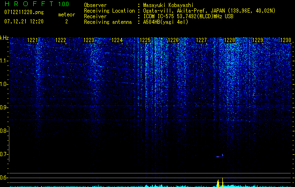Viewport: 295px width, 187px height.
Task: Click the 1228 time marker
Action: pos(229,40)
